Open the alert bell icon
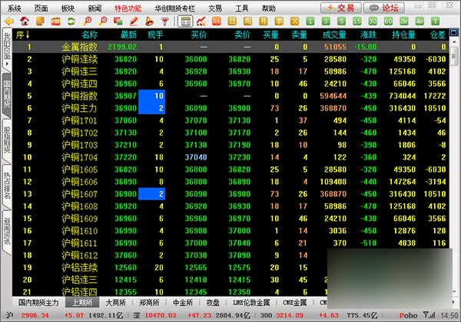The width and height of the screenshot is (461, 322). click(x=149, y=21)
